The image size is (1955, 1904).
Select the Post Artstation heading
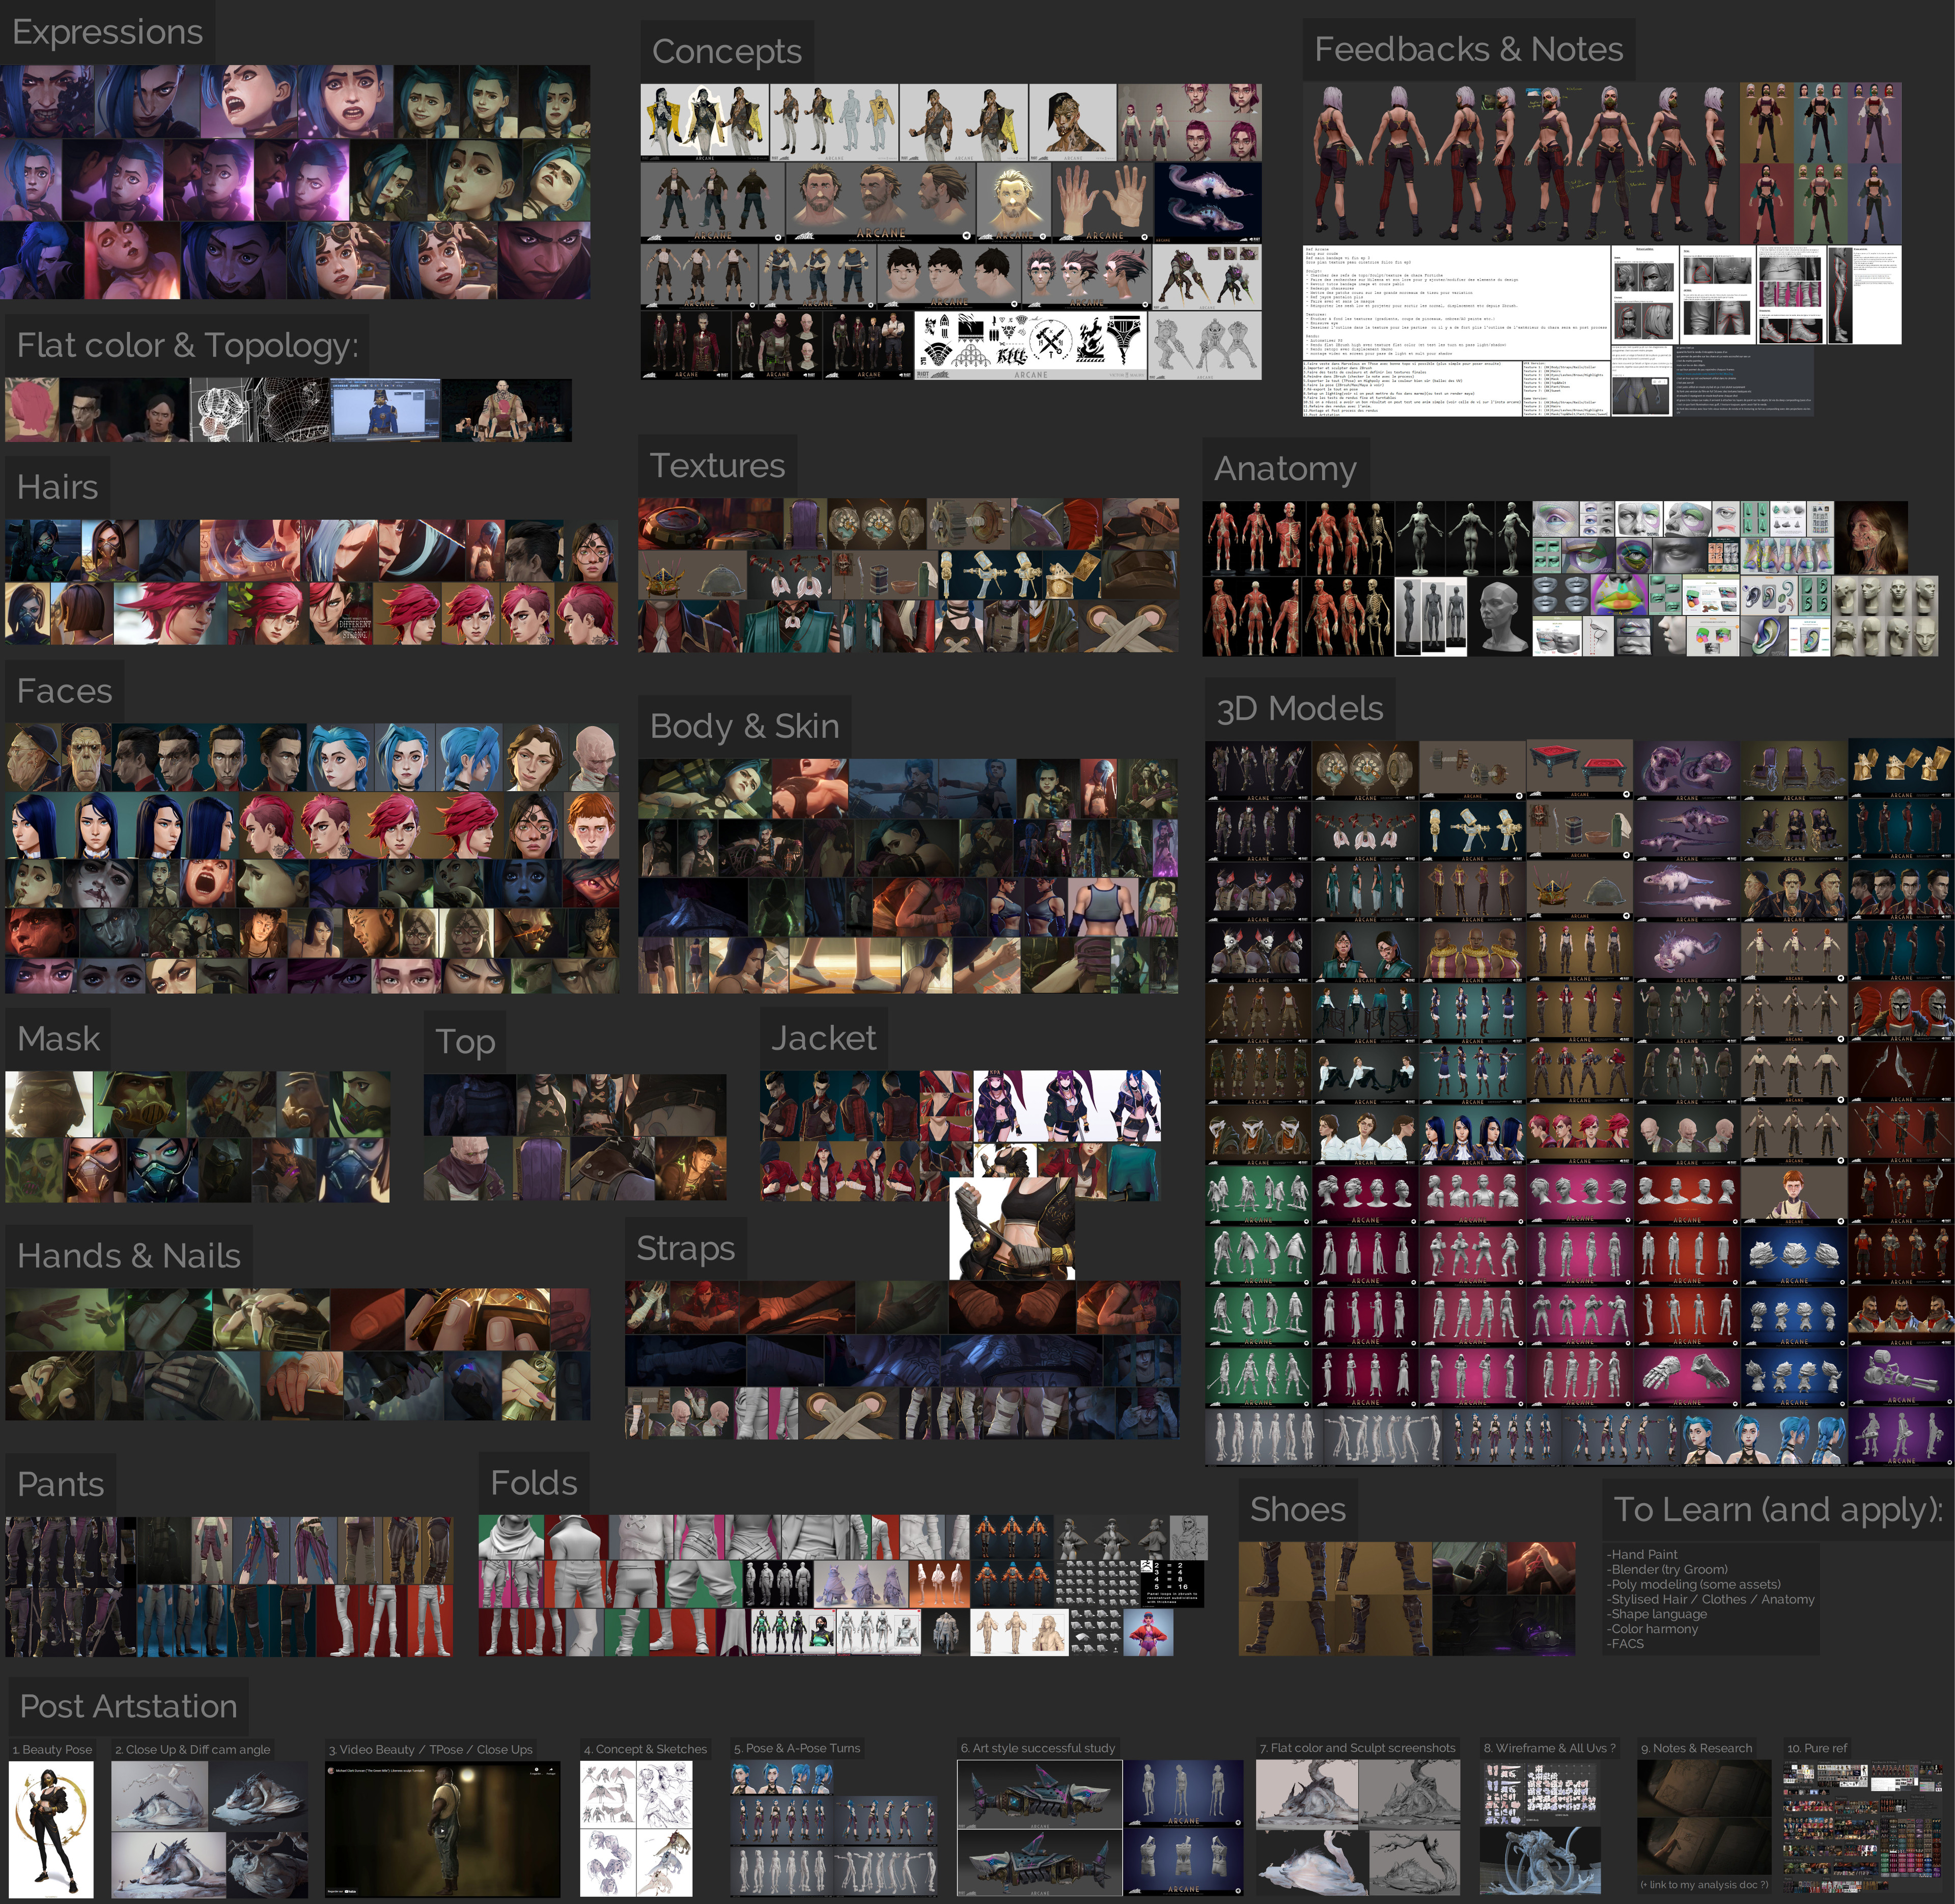tap(128, 1706)
